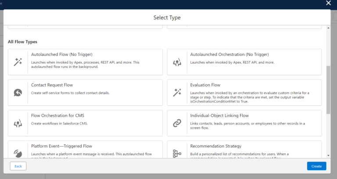Screen dimensions: 337x179
Task: Pick Platform Event—Triggered Flow title
Action: pyautogui.click(x=61, y=146)
